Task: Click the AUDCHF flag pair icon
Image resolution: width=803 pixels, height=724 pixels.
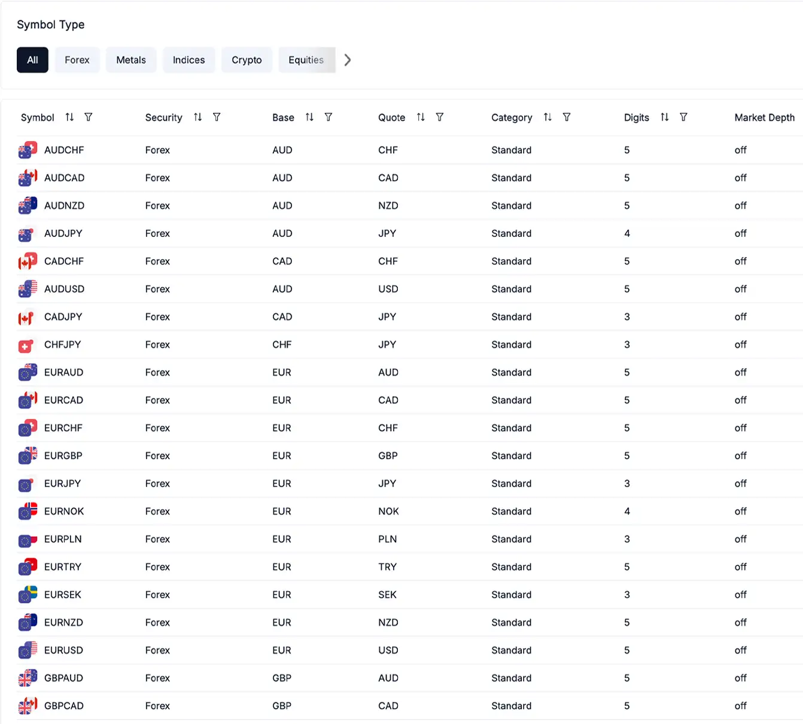Action: click(x=28, y=150)
